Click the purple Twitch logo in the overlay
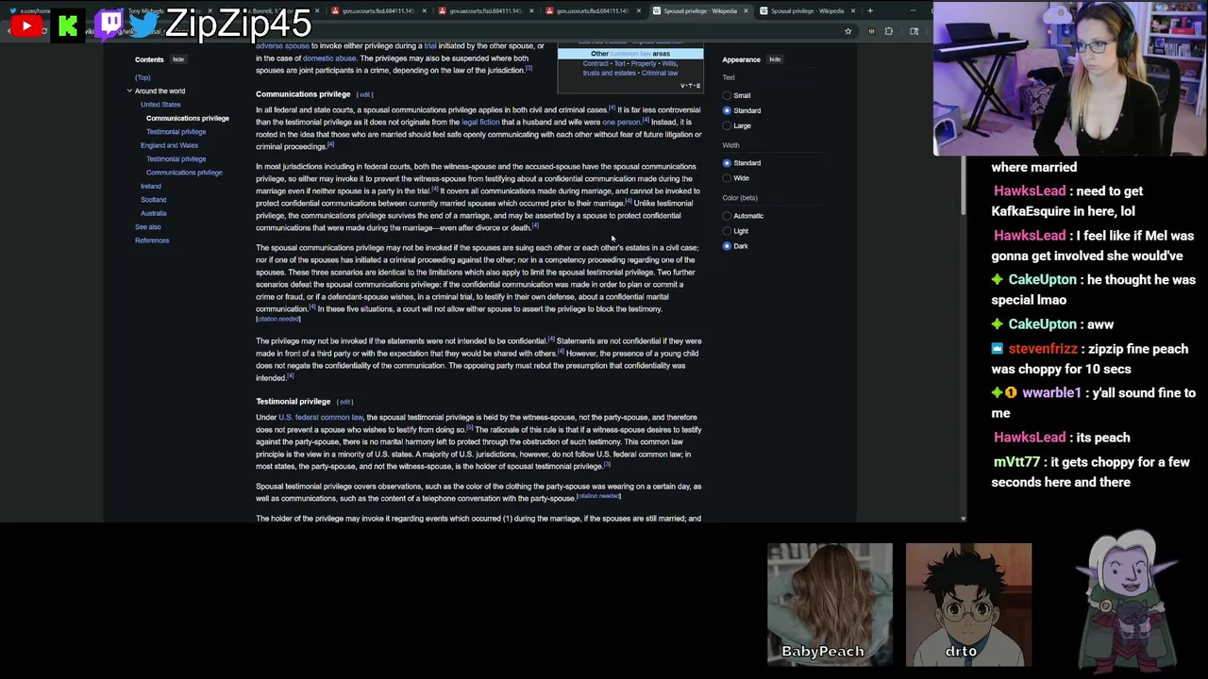Screen dimensions: 1208x679 pos(110,25)
